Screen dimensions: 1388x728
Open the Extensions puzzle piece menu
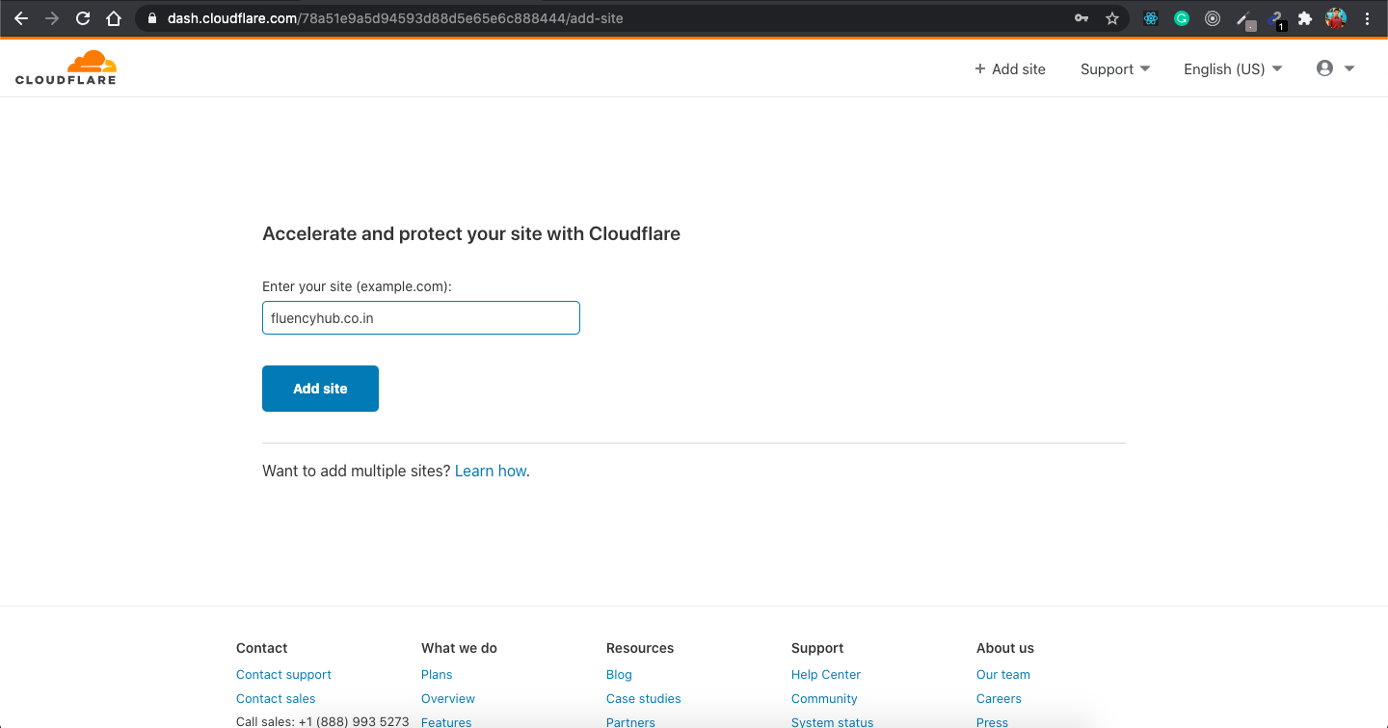(1305, 18)
